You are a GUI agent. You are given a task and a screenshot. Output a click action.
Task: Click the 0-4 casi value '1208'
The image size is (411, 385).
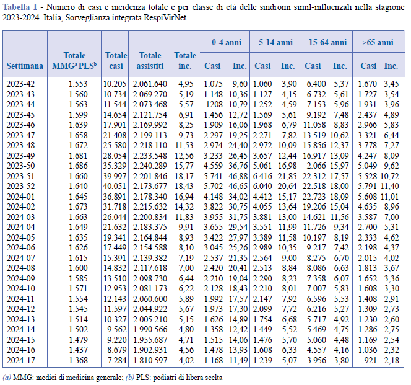pyautogui.click(x=214, y=104)
